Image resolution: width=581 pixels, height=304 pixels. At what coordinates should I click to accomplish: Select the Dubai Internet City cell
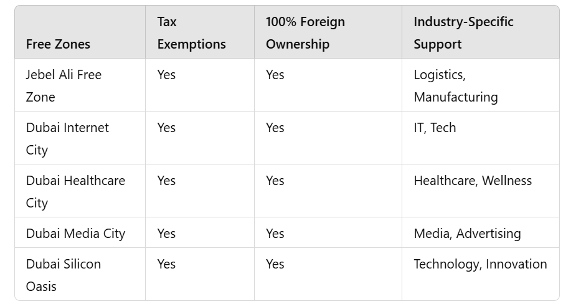(x=67, y=138)
